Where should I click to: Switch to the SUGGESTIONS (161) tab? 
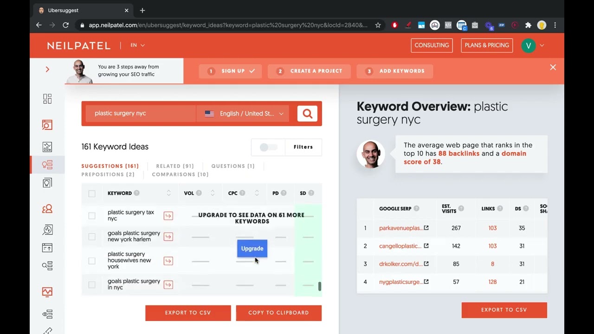[x=110, y=166]
